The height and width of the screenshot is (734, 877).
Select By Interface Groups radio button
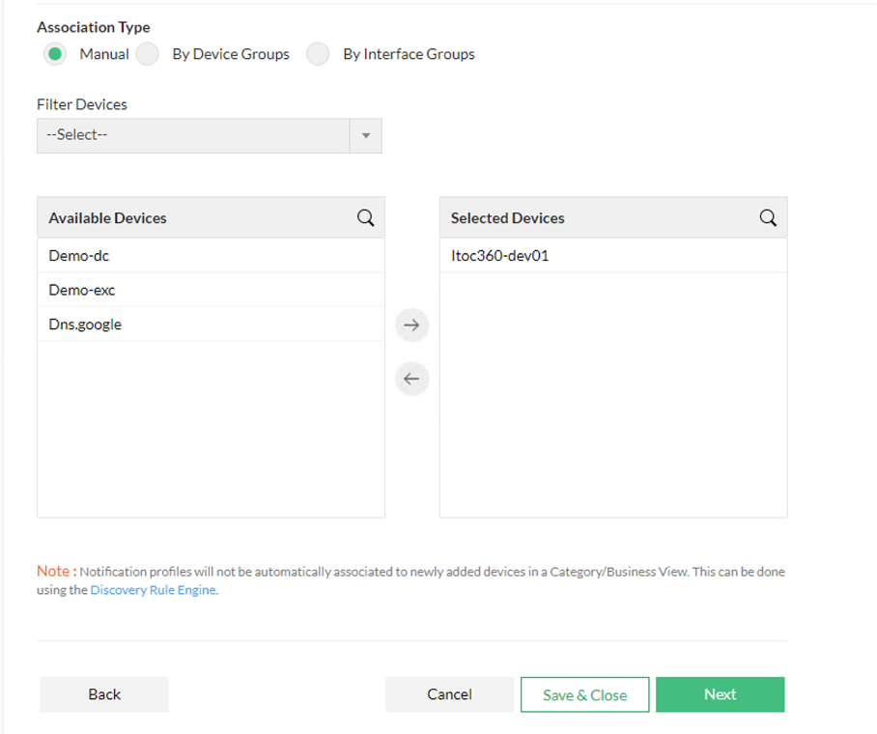click(318, 54)
